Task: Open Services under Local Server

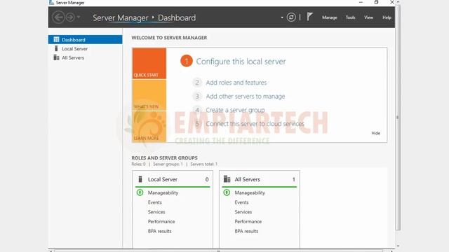Action: [156, 212]
